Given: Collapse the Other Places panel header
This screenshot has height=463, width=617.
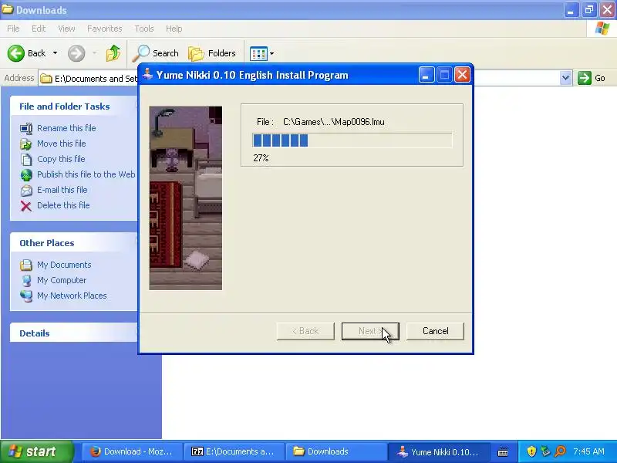Looking at the screenshot, I should (x=74, y=243).
